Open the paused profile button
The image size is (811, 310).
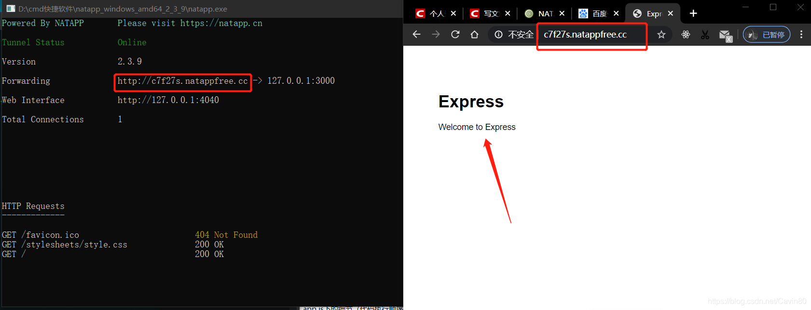767,34
